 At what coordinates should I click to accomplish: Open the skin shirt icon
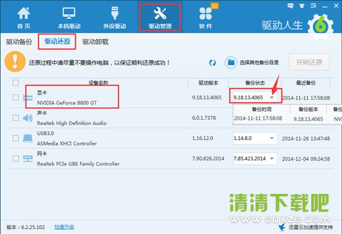point(302,6)
